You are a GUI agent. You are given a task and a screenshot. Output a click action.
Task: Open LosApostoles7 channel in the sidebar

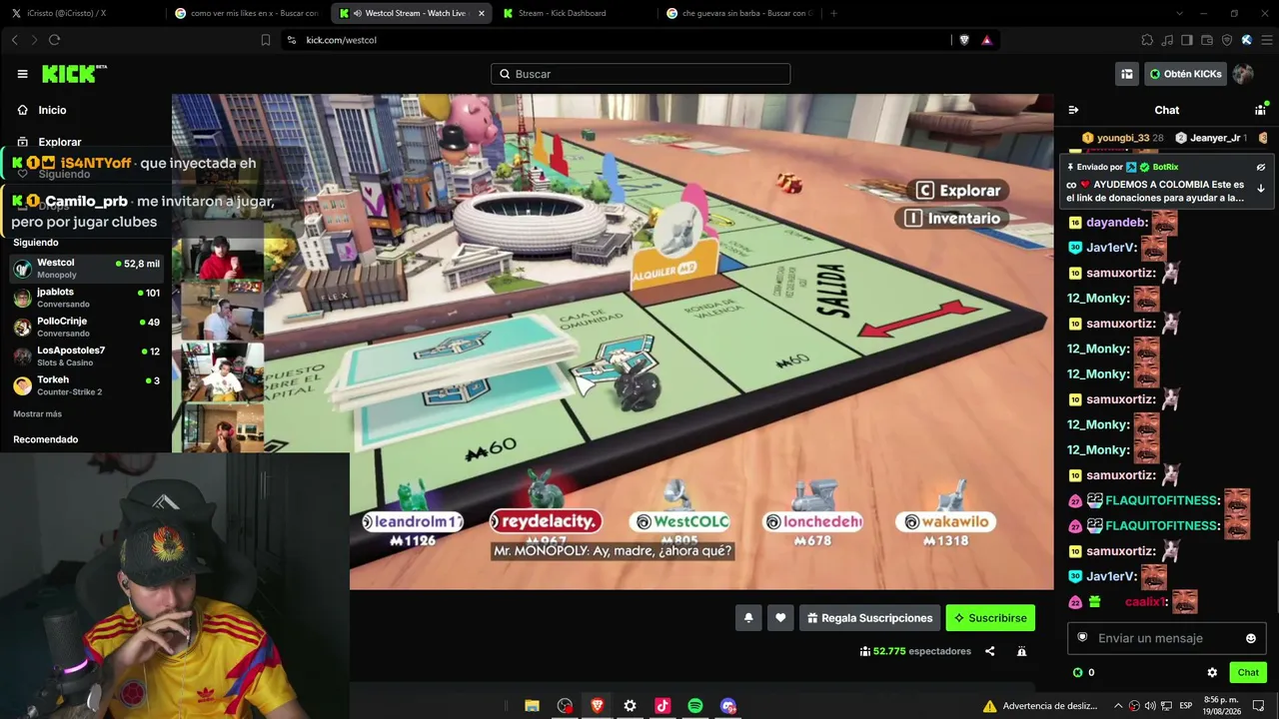[x=86, y=357]
